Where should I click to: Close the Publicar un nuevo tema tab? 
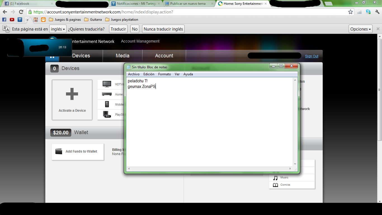coord(212,4)
